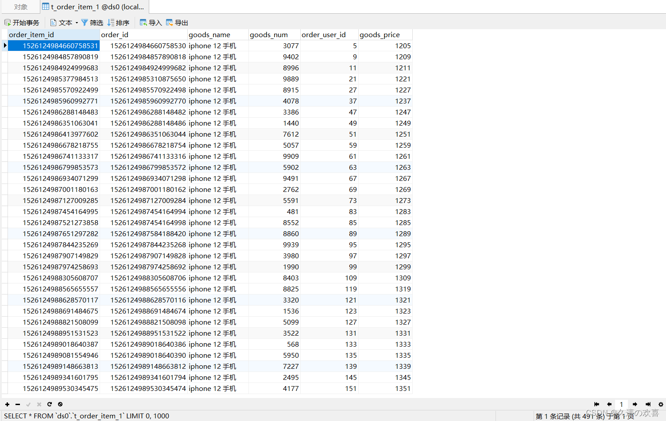Screen dimensions: 666x421
Task: Click goods_price cell 1247
Action: (x=385, y=112)
